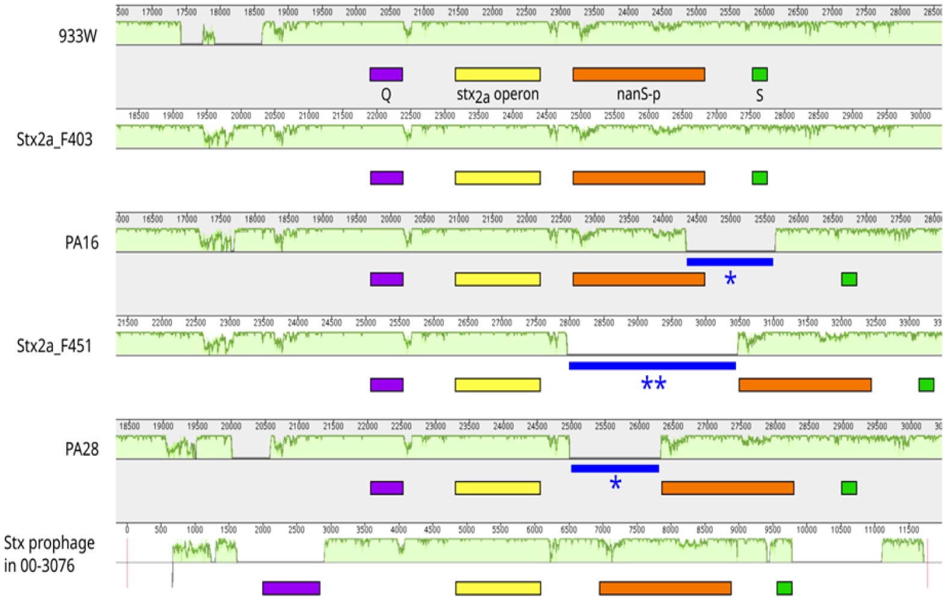Select the blue bar in the PA28 track
This screenshot has width=946, height=600.
615,468
